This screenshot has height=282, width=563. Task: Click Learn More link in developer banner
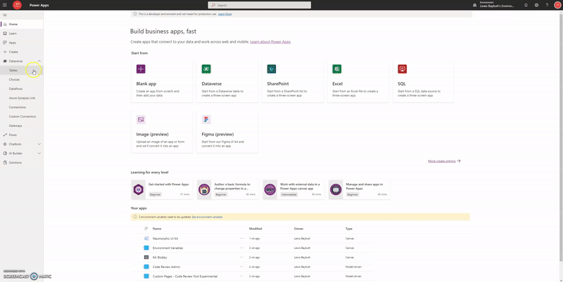click(x=224, y=14)
